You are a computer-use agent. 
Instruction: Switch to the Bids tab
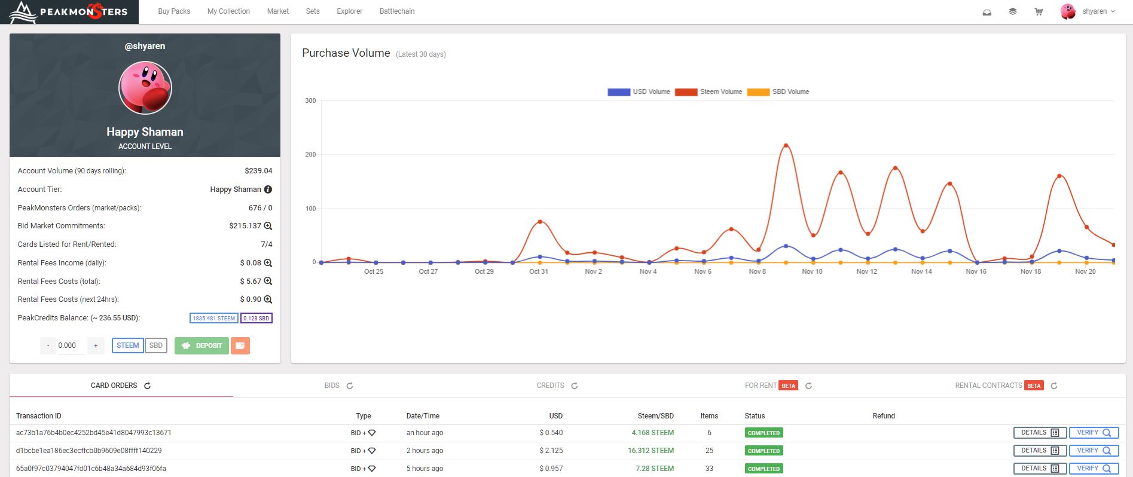point(332,386)
